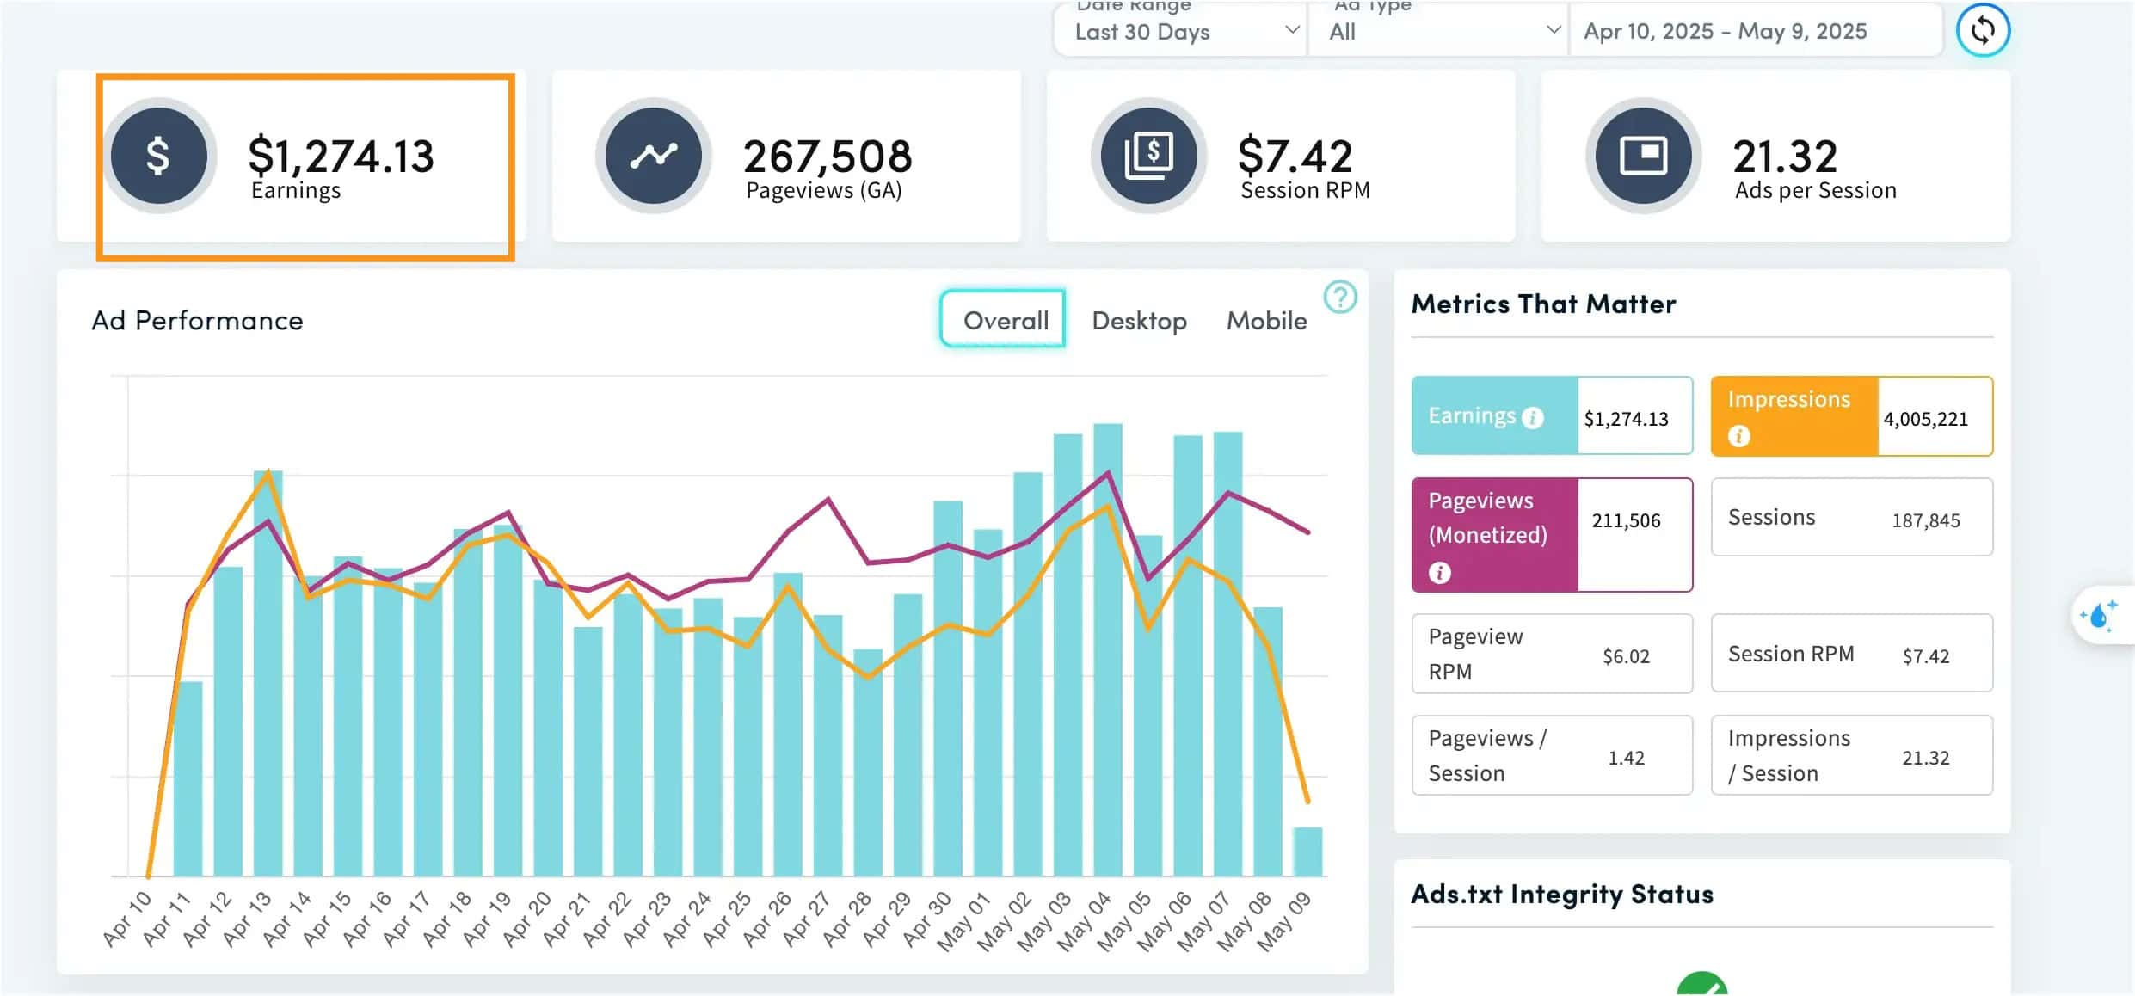Click the Apr 10 axis label
The height and width of the screenshot is (996, 2135).
127,919
